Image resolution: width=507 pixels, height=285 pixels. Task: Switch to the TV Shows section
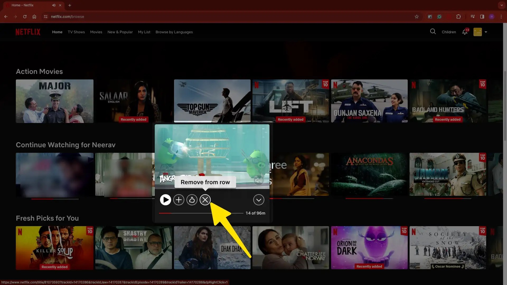click(76, 32)
